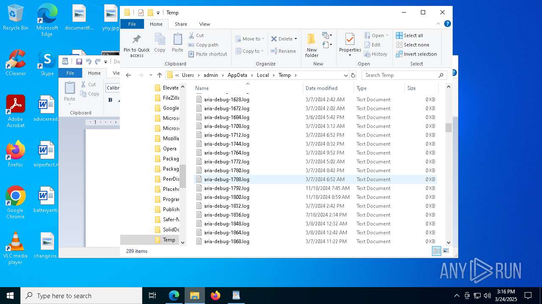Open file History

(376, 54)
